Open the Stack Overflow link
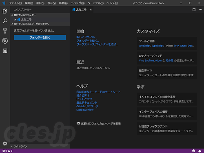The height and width of the screenshot is (153, 204). [x=85, y=110]
